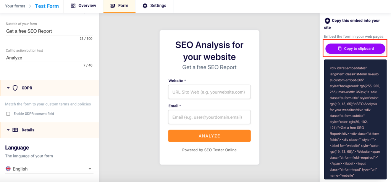Click the Overview grid icon
391x182 pixels.
click(x=73, y=6)
